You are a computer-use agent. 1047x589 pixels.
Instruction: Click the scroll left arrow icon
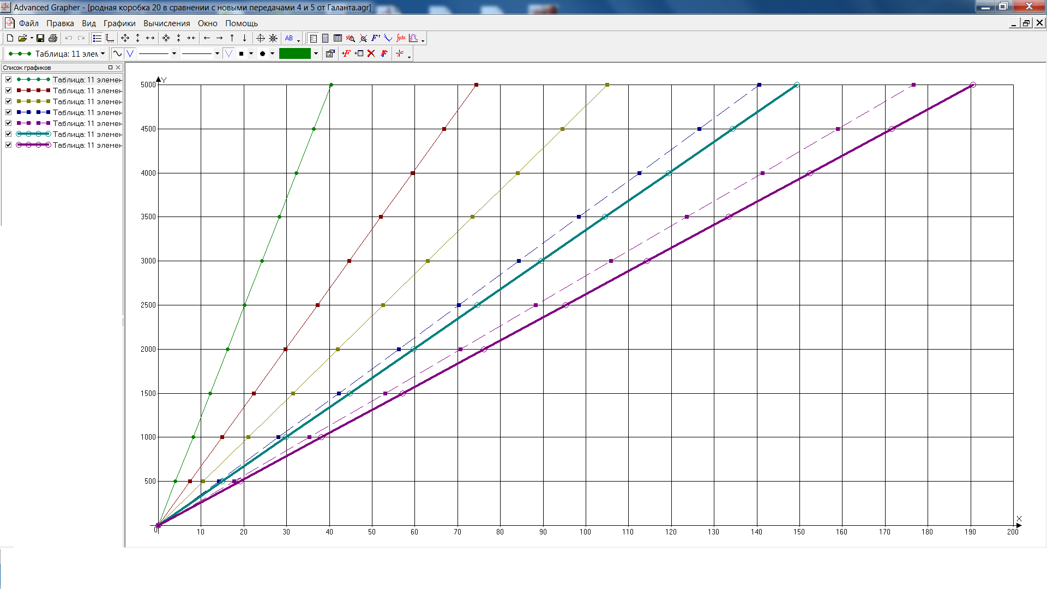click(x=207, y=38)
